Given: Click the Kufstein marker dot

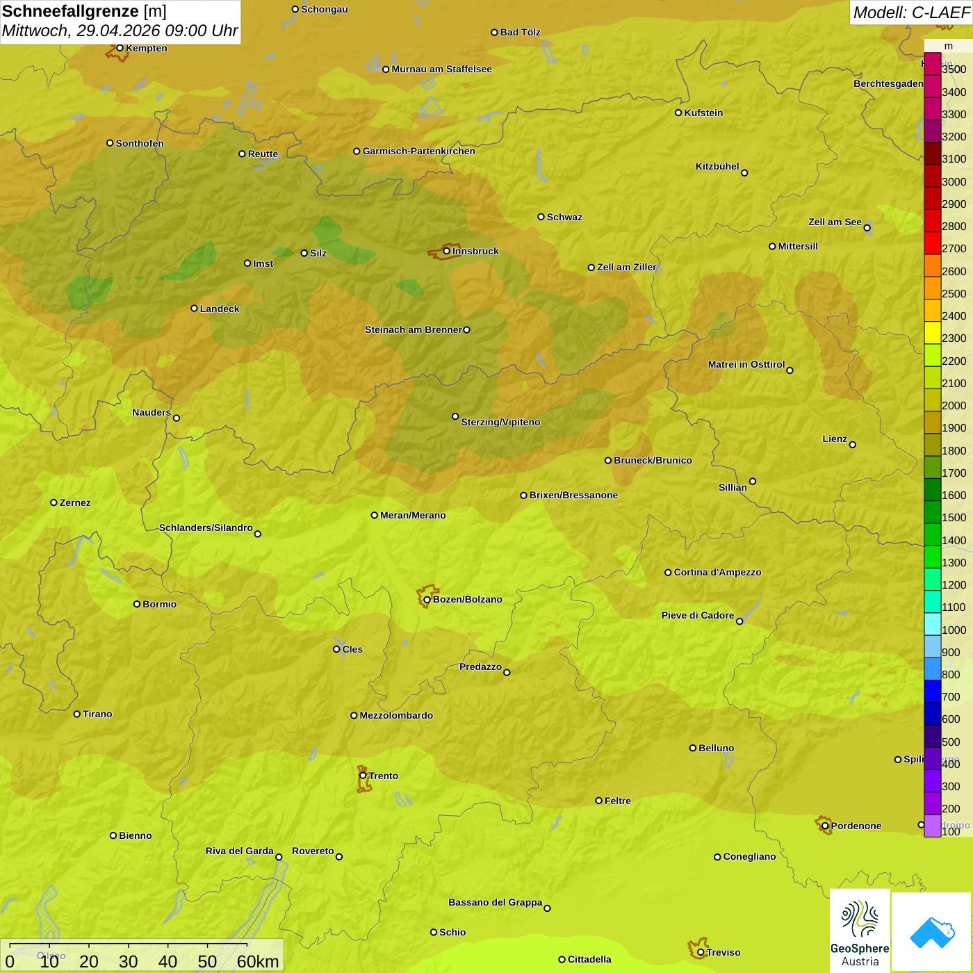Looking at the screenshot, I should tap(678, 113).
